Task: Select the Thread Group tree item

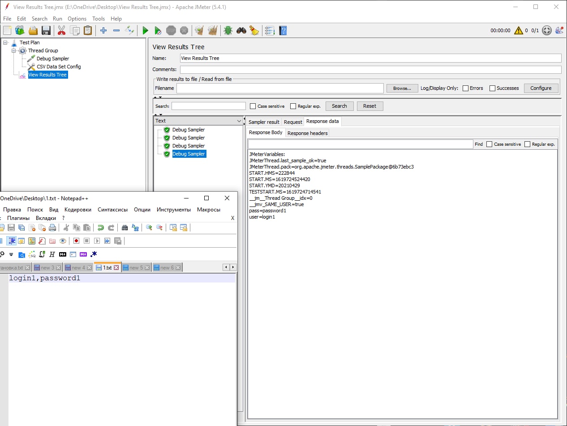Action: (43, 51)
